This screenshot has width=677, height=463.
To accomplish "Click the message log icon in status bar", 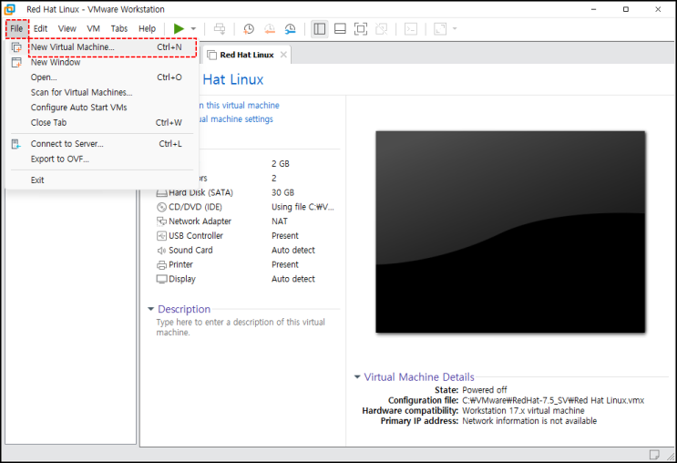I will tap(654, 454).
